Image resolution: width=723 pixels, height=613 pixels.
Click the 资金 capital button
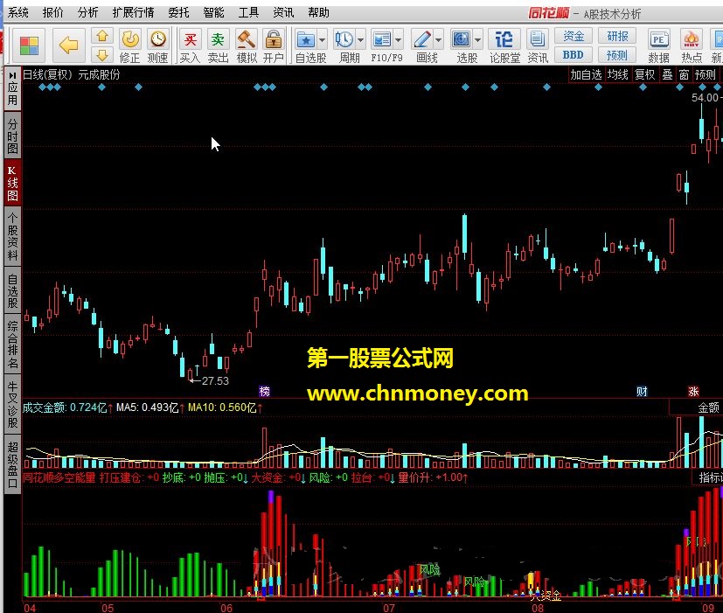(574, 36)
